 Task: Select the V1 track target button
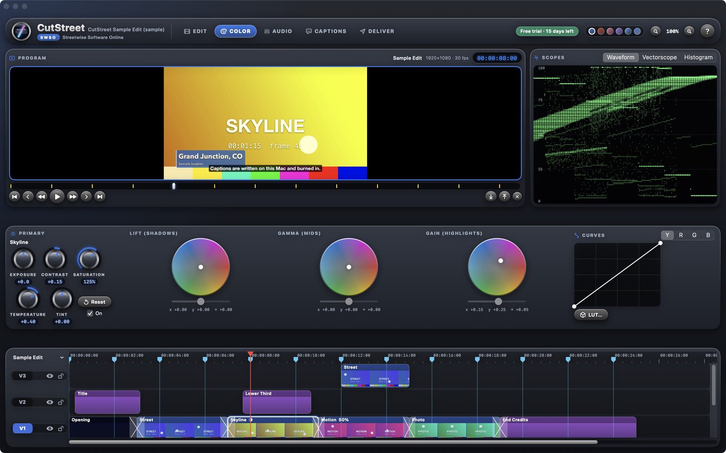click(22, 429)
